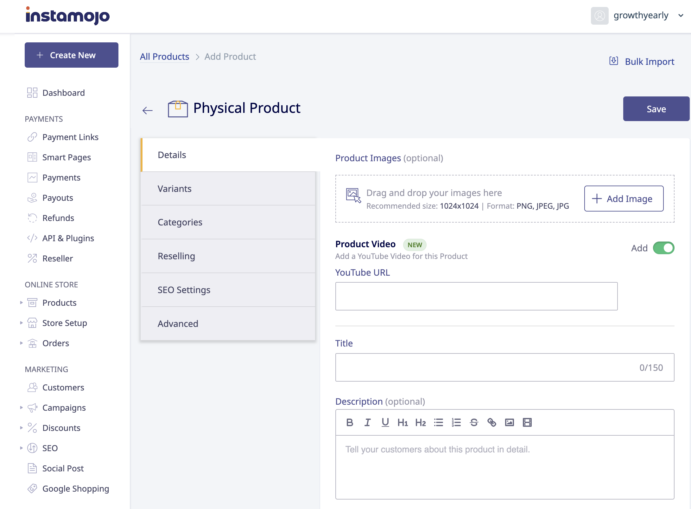Screen dimensions: 691x509
Task: Insert an image into description
Action: tap(510, 422)
